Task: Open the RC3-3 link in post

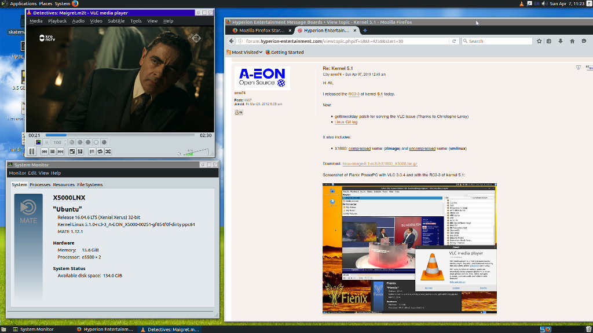Action: click(354, 94)
